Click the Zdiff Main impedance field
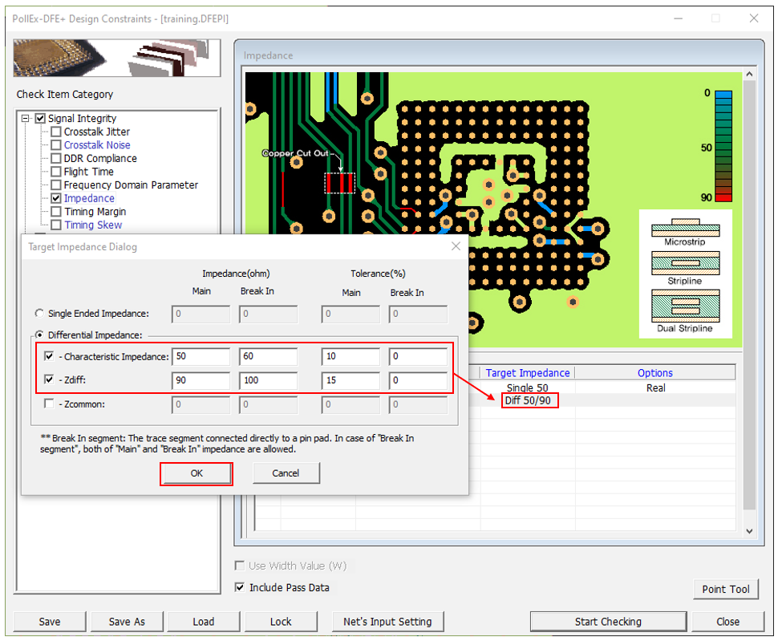 [x=201, y=380]
